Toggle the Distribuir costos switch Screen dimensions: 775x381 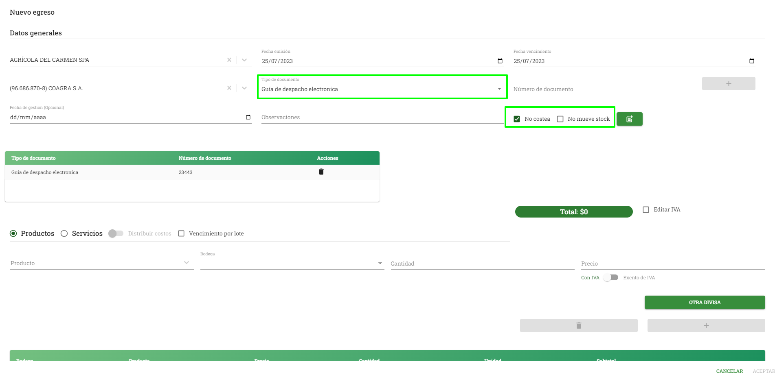pos(116,233)
